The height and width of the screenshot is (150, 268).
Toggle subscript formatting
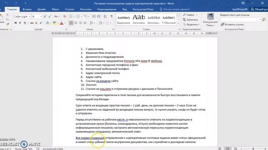click(36, 23)
